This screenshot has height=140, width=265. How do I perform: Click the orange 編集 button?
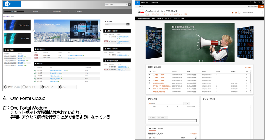tap(262, 6)
